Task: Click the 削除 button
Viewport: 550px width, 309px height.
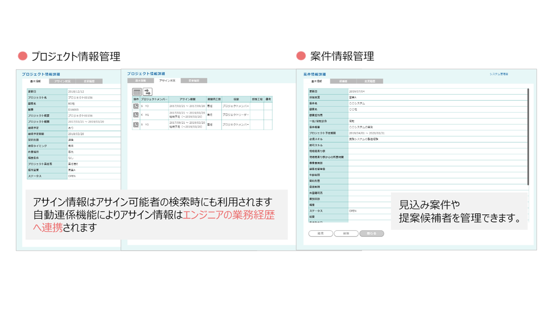Action: coord(346,233)
